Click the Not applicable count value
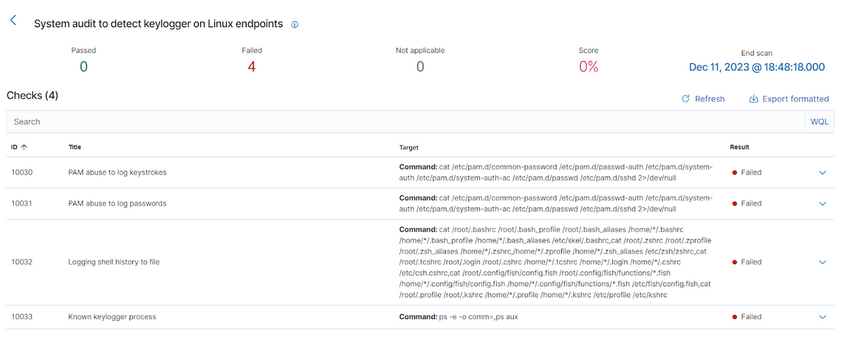 coord(420,67)
